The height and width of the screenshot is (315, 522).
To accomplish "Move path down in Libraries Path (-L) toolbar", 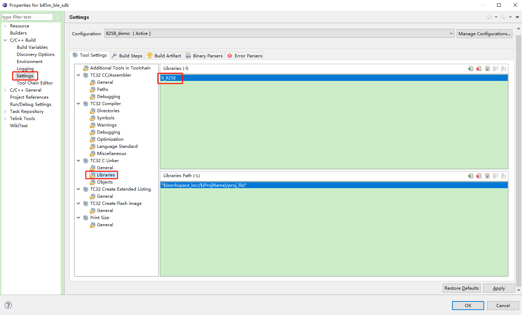I will click(x=503, y=176).
